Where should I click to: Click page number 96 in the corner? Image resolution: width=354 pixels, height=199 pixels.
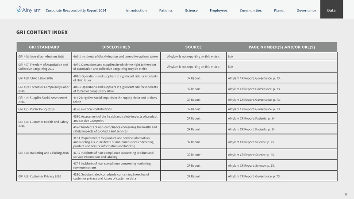[346, 194]
